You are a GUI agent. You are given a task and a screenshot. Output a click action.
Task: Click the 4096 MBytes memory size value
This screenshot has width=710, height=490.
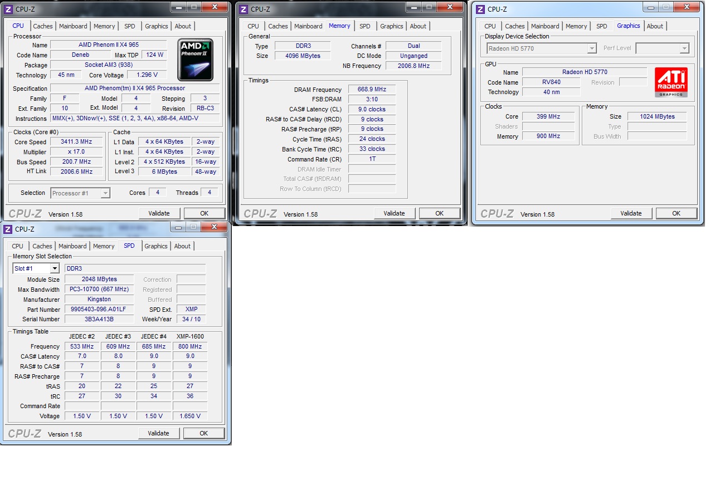303,56
